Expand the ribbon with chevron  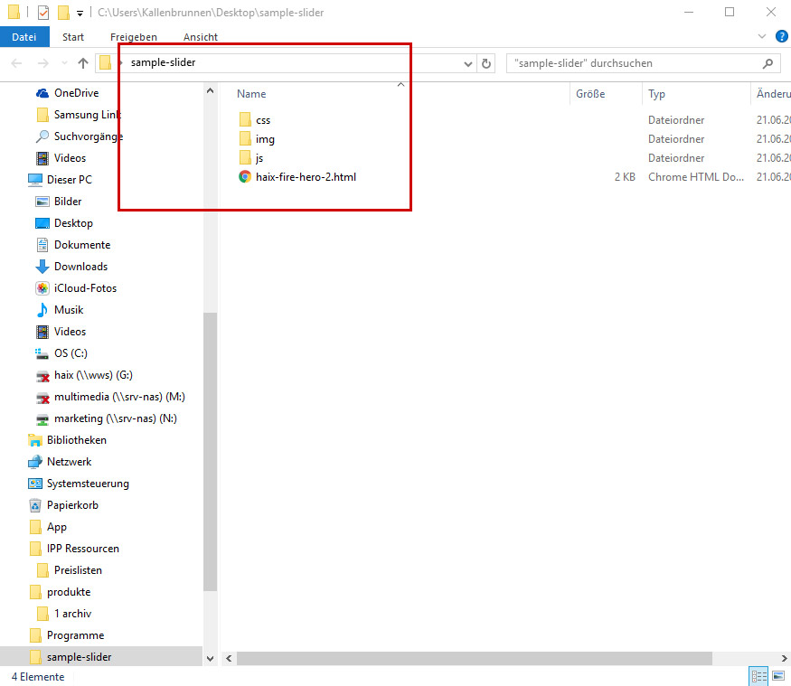(x=762, y=36)
